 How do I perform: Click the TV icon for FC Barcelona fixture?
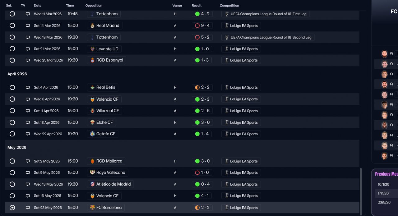click(28, 208)
